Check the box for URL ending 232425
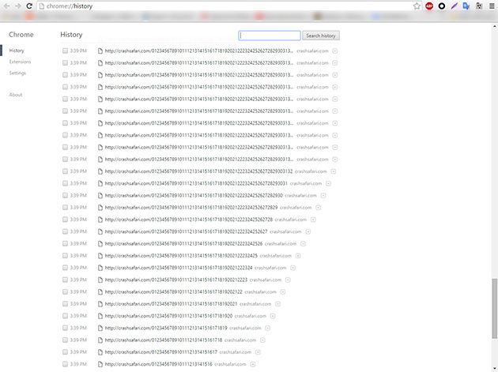The image size is (498, 372). [65, 256]
